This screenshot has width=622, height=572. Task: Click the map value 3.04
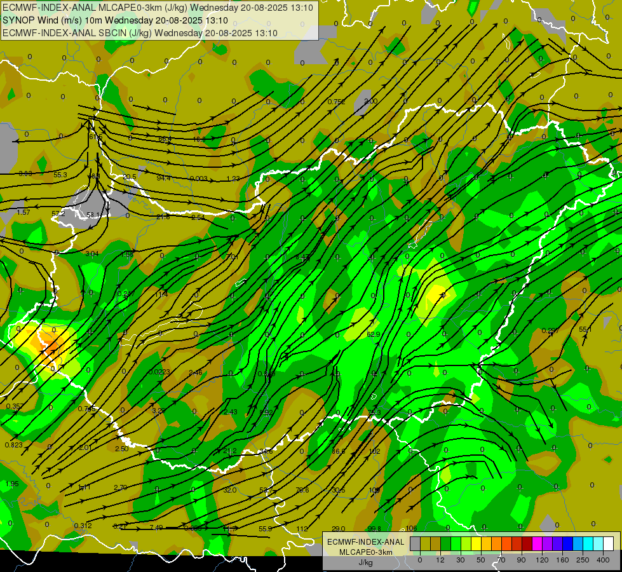(x=92, y=254)
